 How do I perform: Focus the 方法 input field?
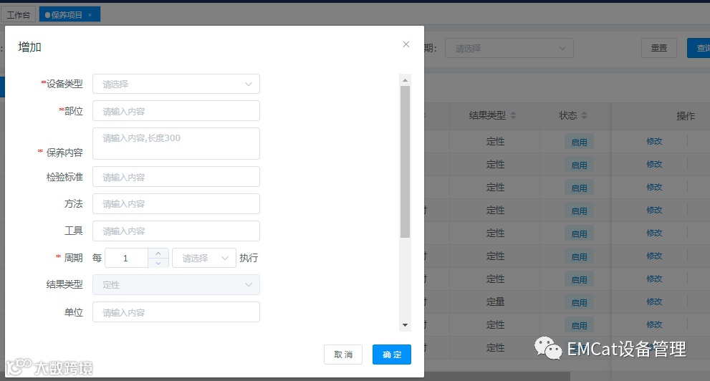pyautogui.click(x=176, y=203)
